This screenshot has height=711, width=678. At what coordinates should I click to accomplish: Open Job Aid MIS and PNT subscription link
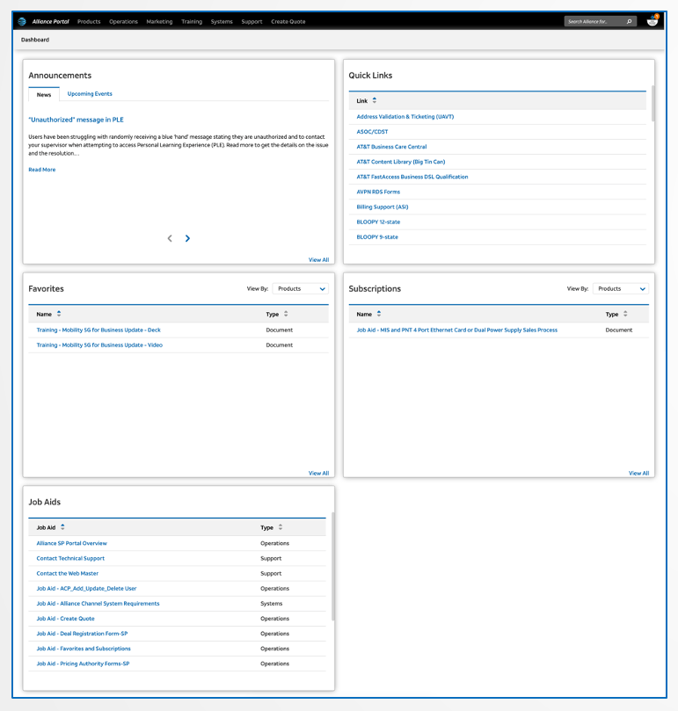click(457, 330)
